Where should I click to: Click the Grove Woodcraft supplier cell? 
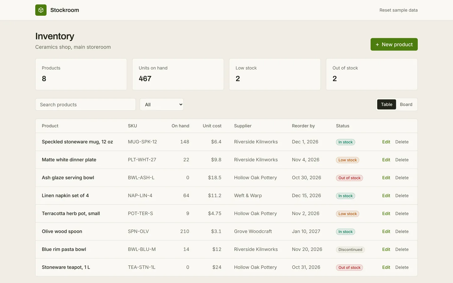tap(253, 231)
